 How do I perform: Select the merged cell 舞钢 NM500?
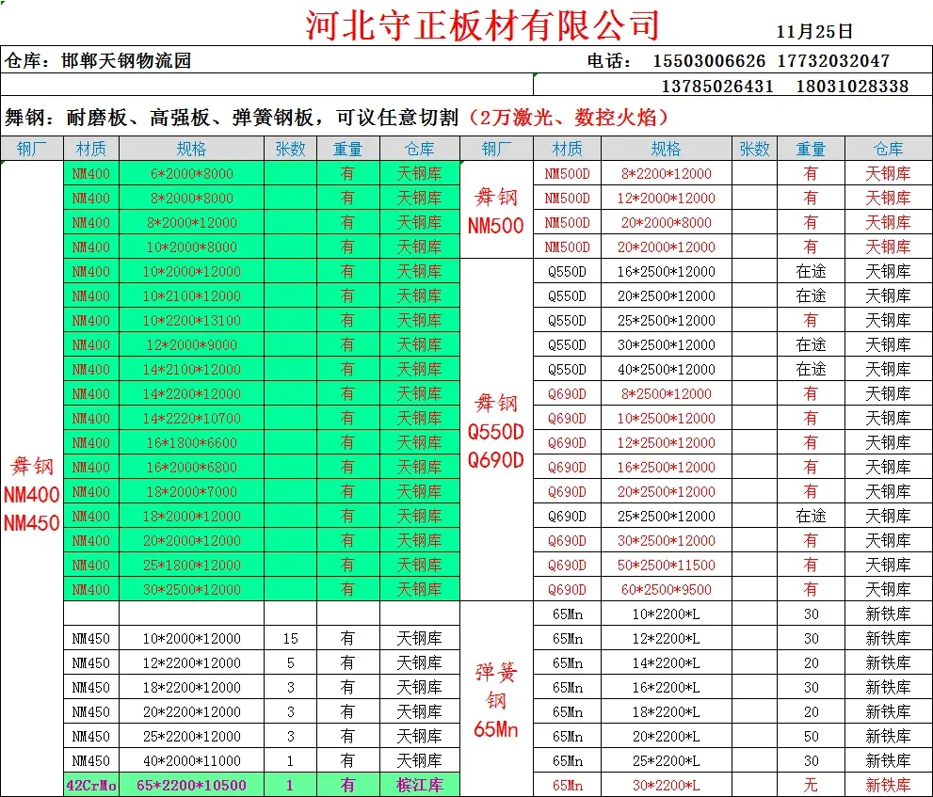[x=496, y=210]
